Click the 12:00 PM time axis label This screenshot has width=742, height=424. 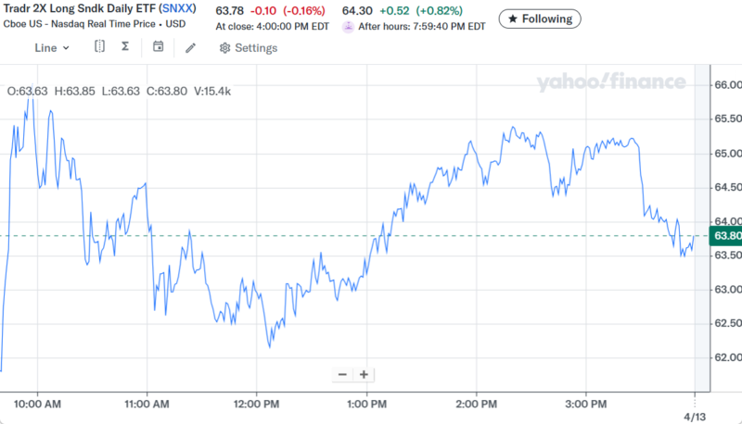click(x=256, y=404)
